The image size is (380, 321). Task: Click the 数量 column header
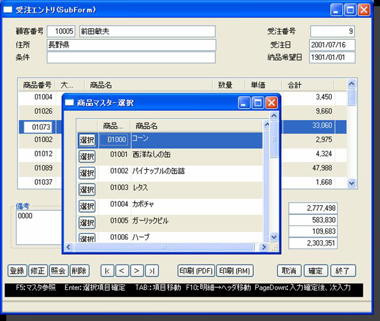(x=228, y=85)
